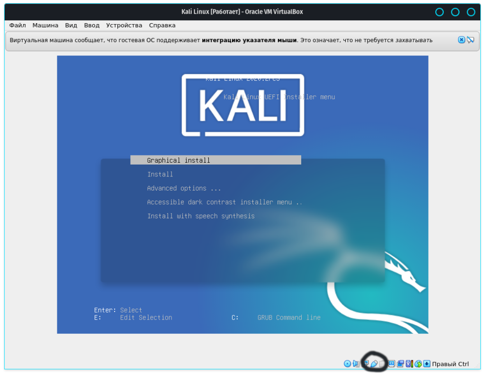Open the Вид menu
Viewport: 485px width, 374px height.
[71, 26]
